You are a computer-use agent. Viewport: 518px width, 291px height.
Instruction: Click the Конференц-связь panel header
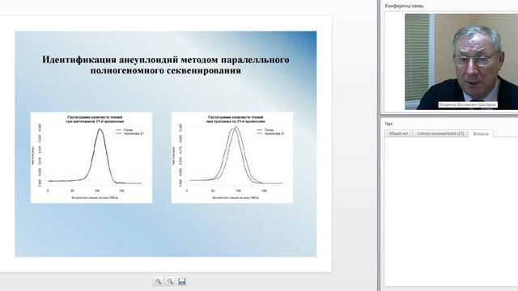[405, 6]
